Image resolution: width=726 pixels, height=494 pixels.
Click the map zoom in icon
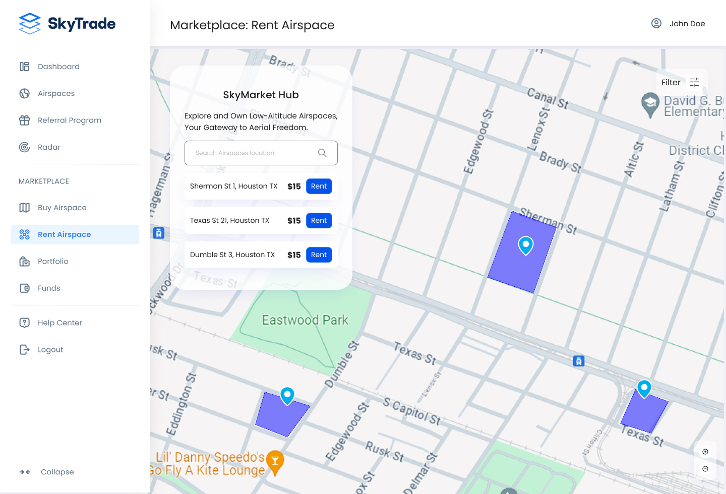705,452
